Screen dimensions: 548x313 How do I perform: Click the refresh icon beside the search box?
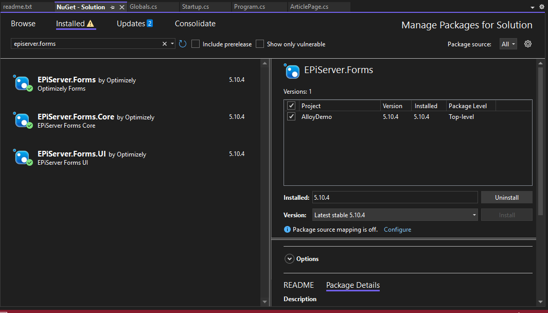183,44
